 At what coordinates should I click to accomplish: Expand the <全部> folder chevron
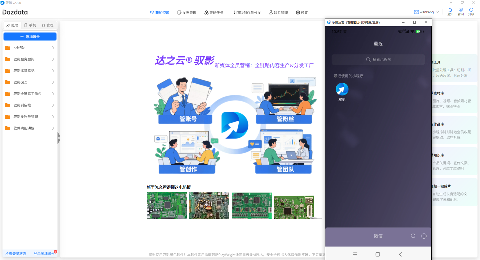coord(53,48)
